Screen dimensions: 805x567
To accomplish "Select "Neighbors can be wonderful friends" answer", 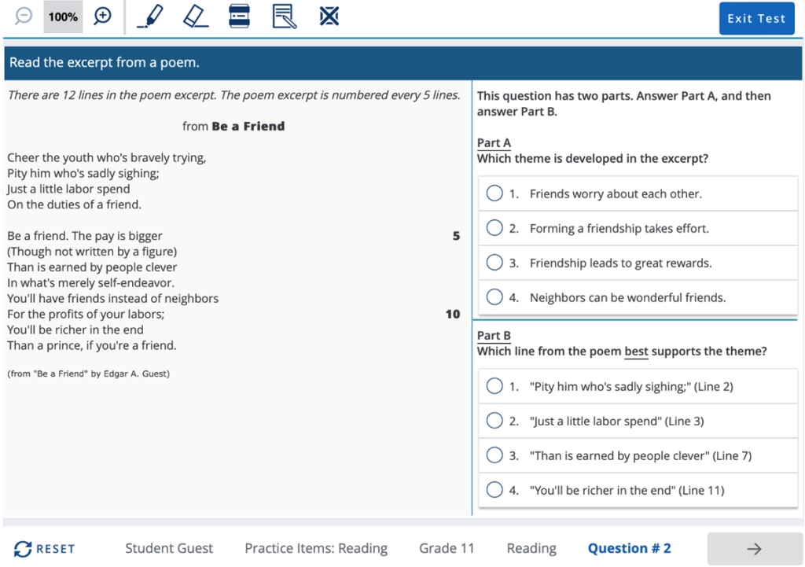I will coord(494,297).
